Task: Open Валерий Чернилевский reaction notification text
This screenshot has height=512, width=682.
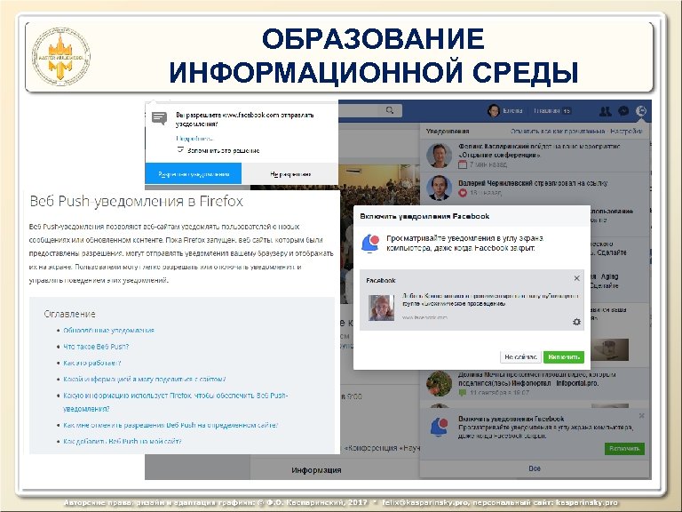Action: coord(533,183)
